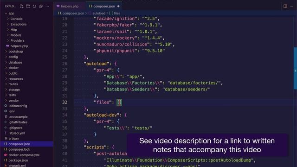Expand the Console folder
The height and width of the screenshot is (167, 297).
8,19
